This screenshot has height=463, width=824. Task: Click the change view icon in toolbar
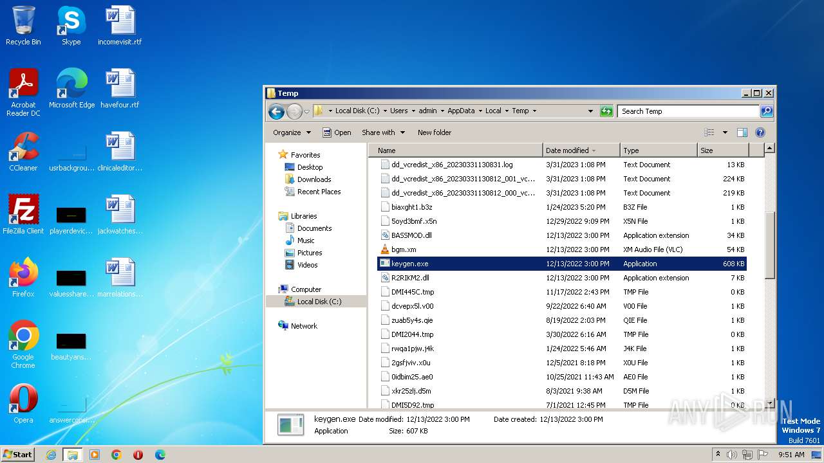tap(709, 132)
